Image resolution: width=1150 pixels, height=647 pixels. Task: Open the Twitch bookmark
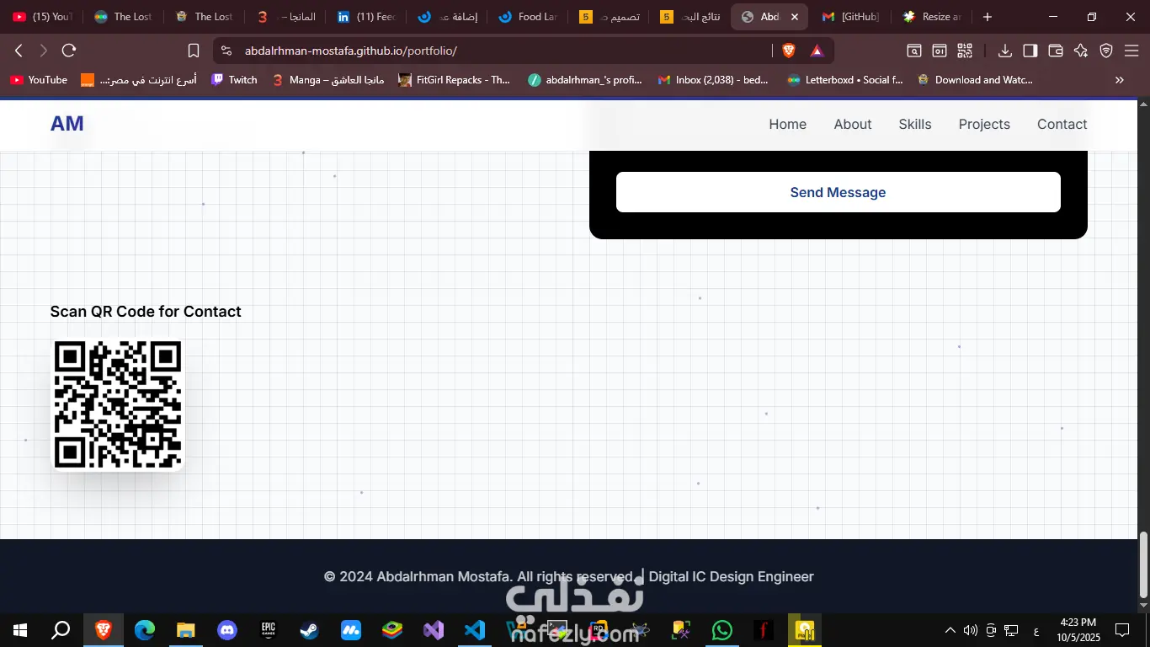[234, 80]
